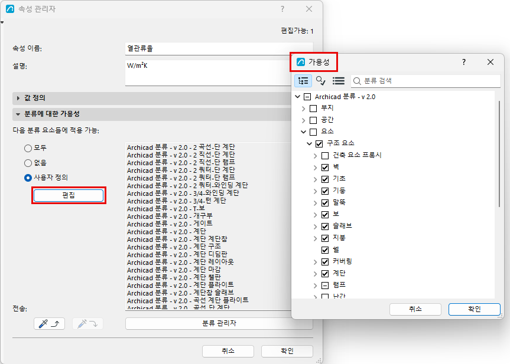The image size is (510, 364).
Task: Click the help question mark in 속성 관리자
Action: 282,9
